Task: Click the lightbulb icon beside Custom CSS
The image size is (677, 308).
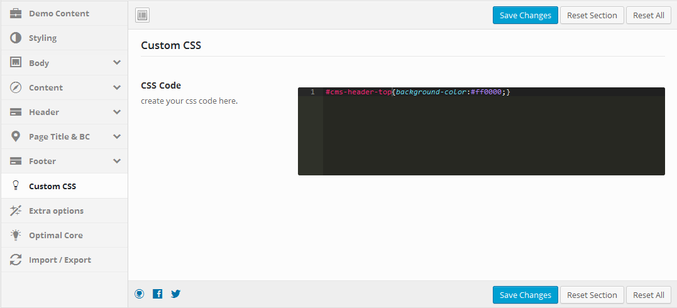Action: click(x=16, y=186)
